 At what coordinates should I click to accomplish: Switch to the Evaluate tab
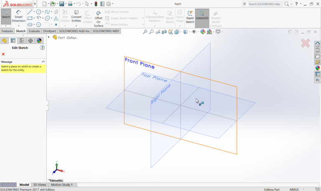(x=34, y=31)
